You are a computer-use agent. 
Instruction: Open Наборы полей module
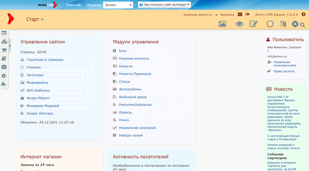(x=130, y=135)
